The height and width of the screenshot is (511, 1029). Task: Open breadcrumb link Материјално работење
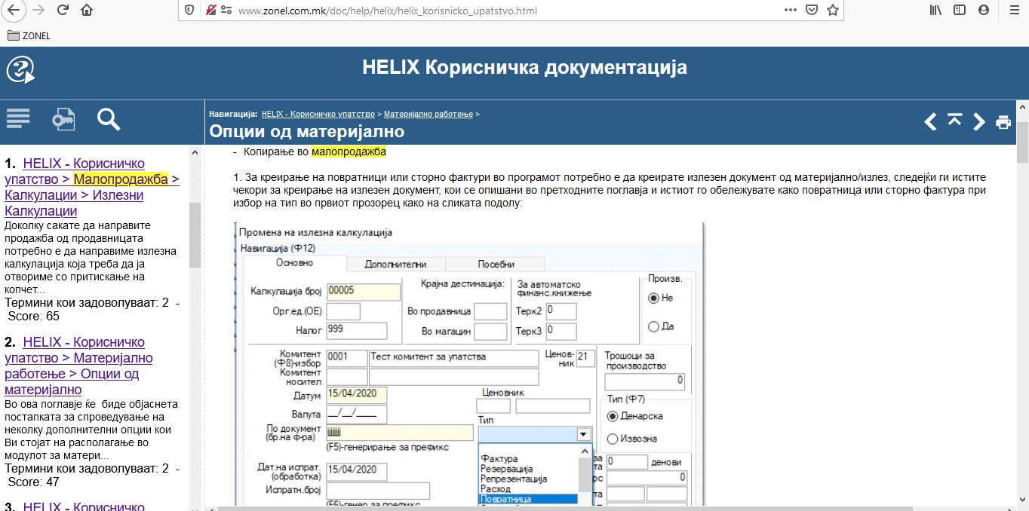pyautogui.click(x=428, y=114)
